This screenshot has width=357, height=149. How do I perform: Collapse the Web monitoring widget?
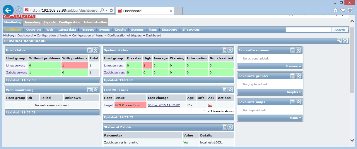pos(96,90)
